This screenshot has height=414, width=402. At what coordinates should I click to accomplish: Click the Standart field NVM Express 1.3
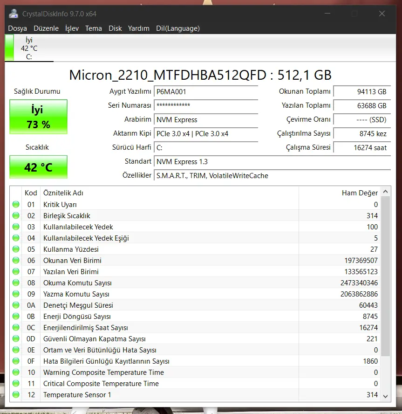[272, 162]
